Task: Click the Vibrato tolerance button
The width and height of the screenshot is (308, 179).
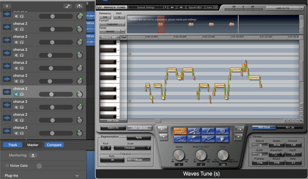Action: [x=139, y=160]
